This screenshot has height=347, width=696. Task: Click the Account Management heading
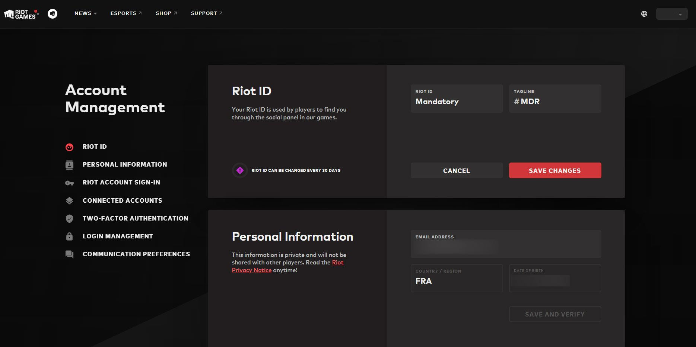115,99
